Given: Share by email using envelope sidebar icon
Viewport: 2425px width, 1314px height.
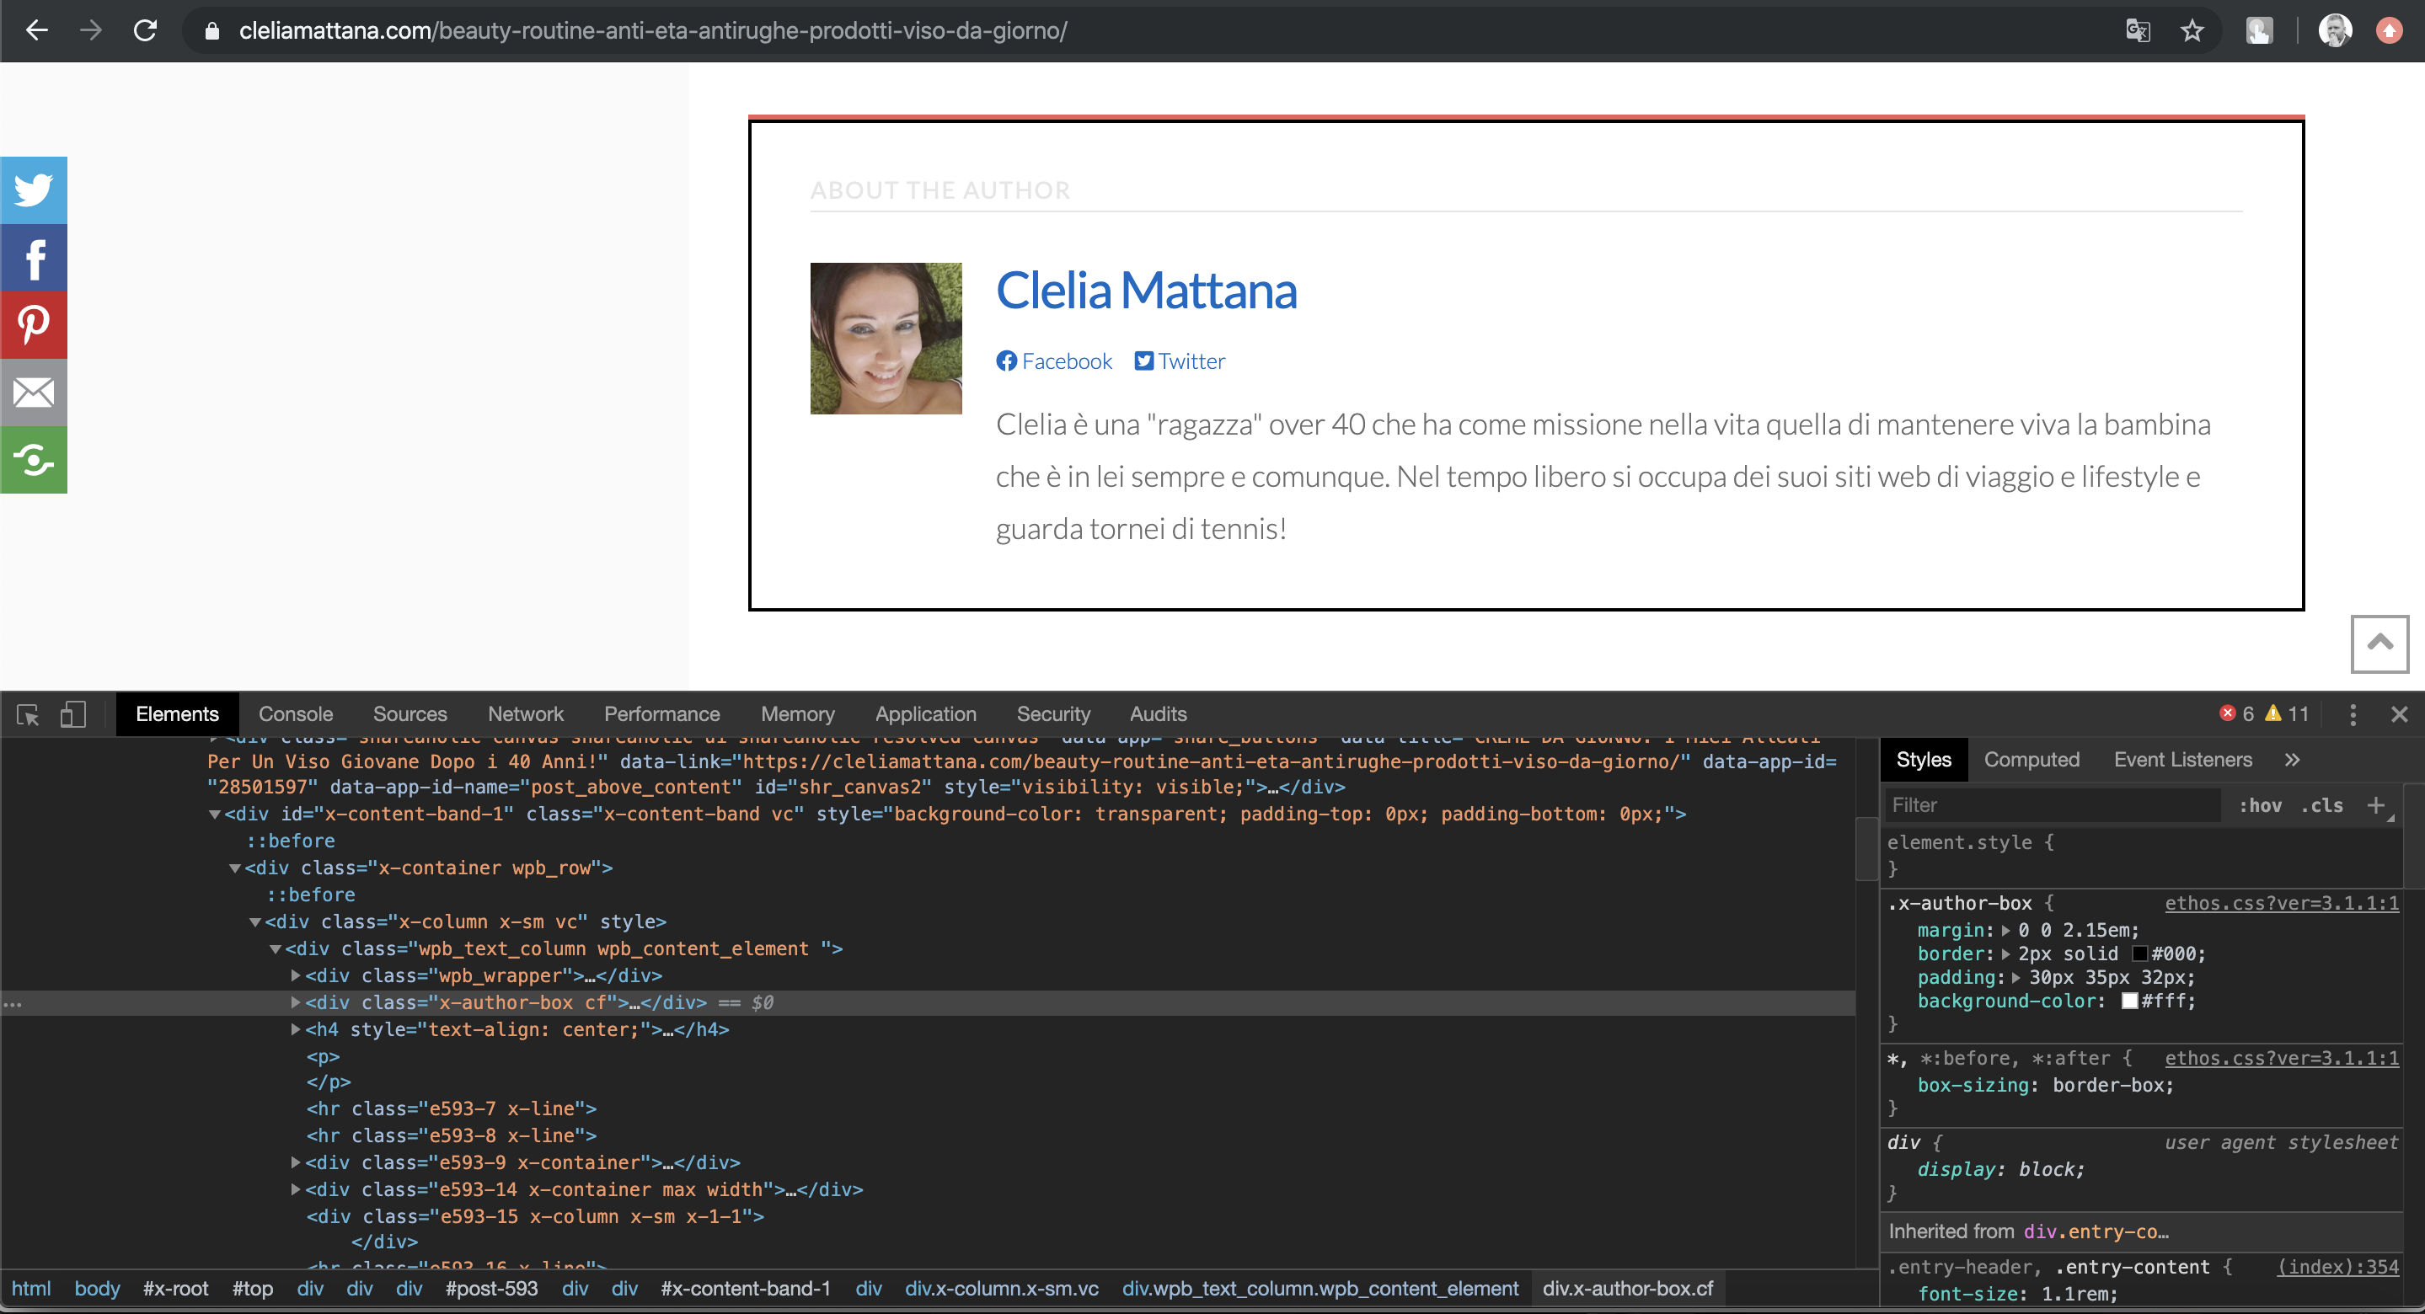Looking at the screenshot, I should click(x=34, y=393).
